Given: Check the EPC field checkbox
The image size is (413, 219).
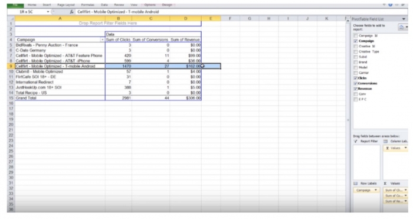Looking at the screenshot, I should click(356, 99).
